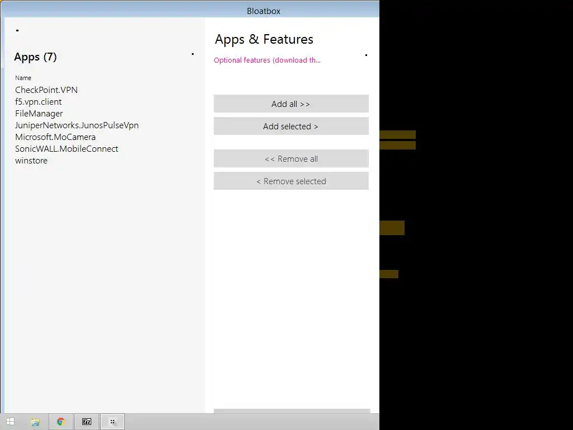Click the << Remove all button
Viewport: 573px width, 430px height.
tap(291, 158)
